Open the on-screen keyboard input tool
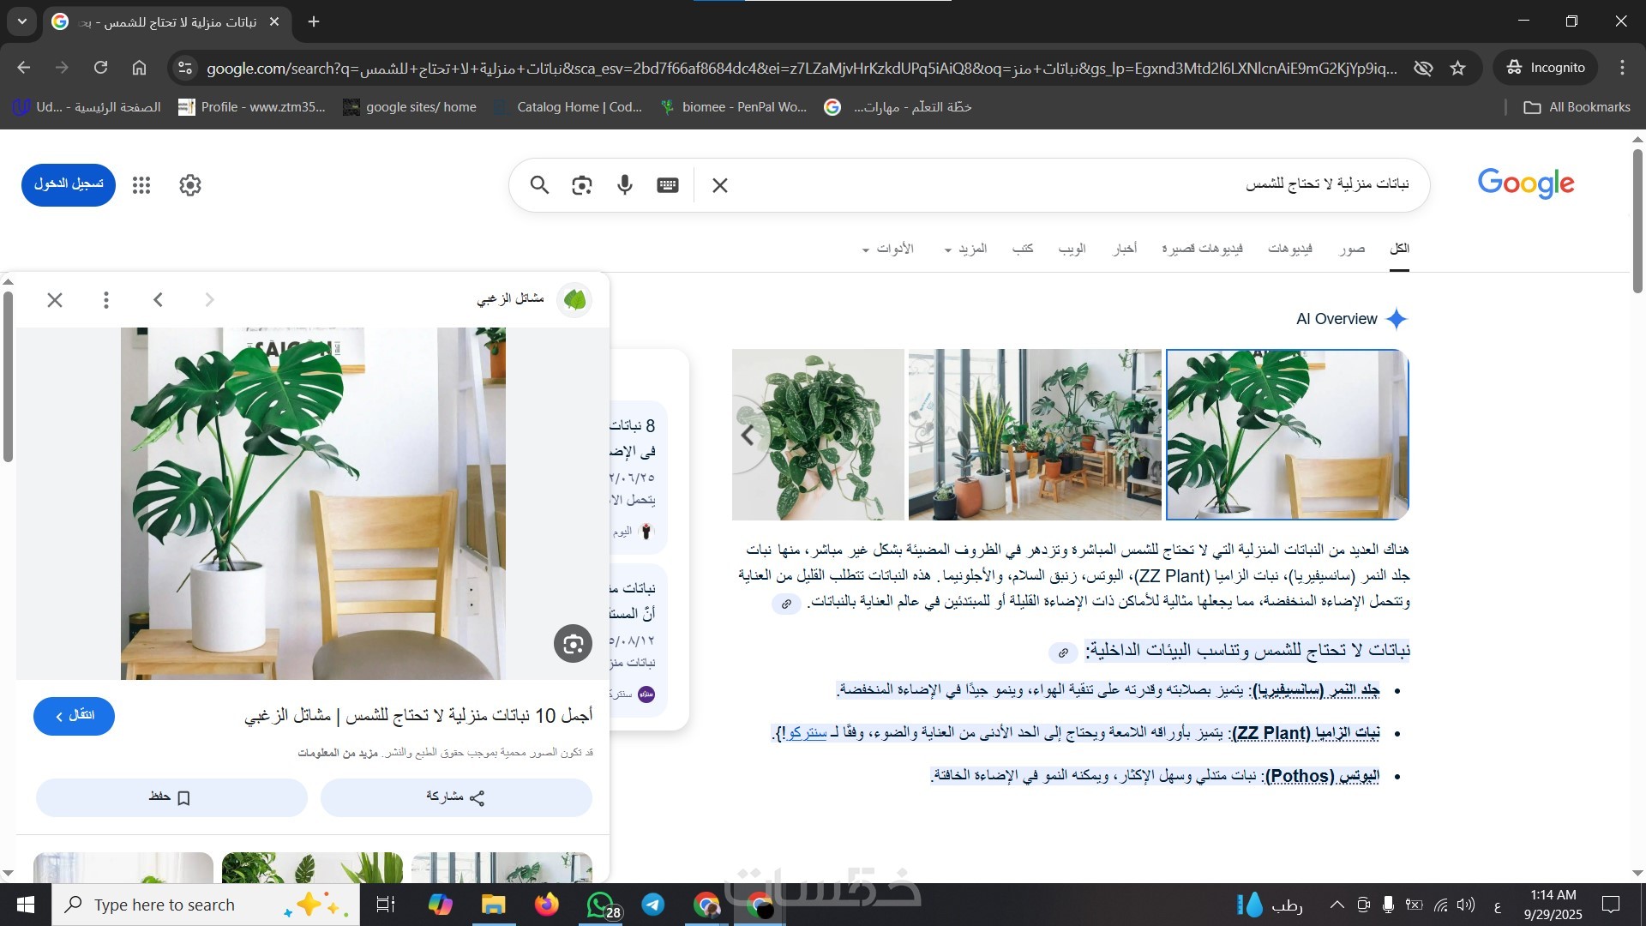 pos(668,185)
